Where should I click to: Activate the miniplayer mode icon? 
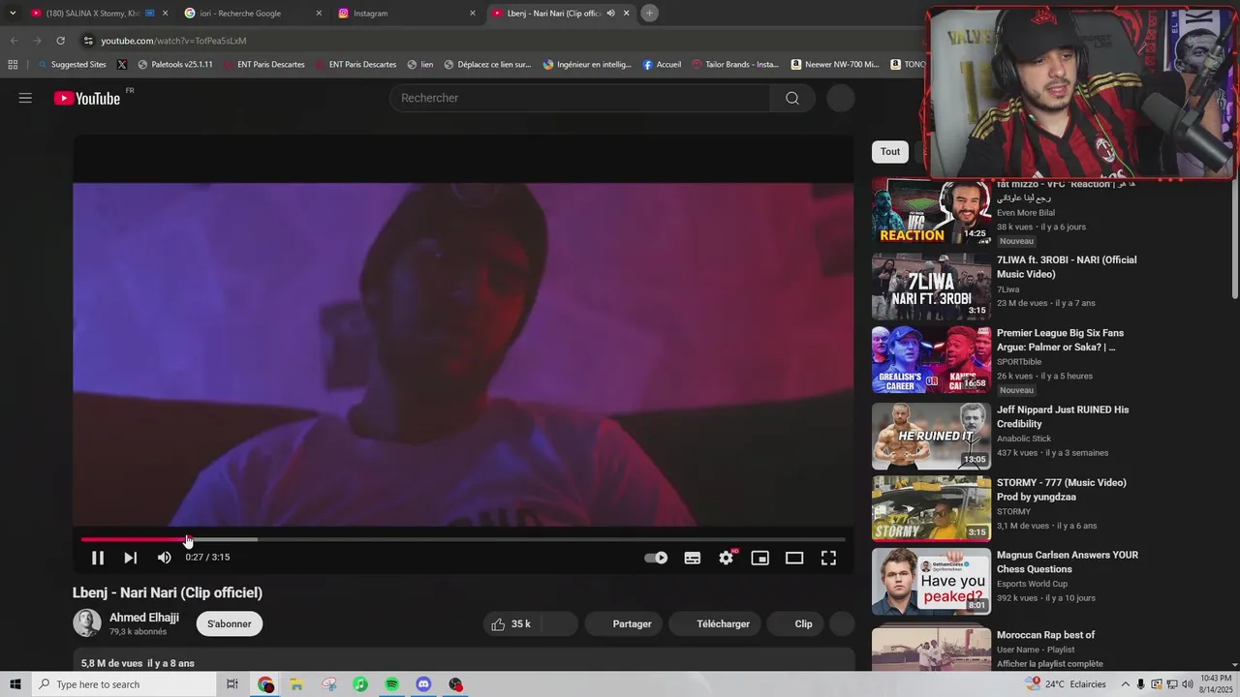[x=760, y=558]
